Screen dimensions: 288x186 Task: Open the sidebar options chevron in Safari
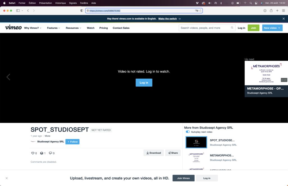click(22, 11)
